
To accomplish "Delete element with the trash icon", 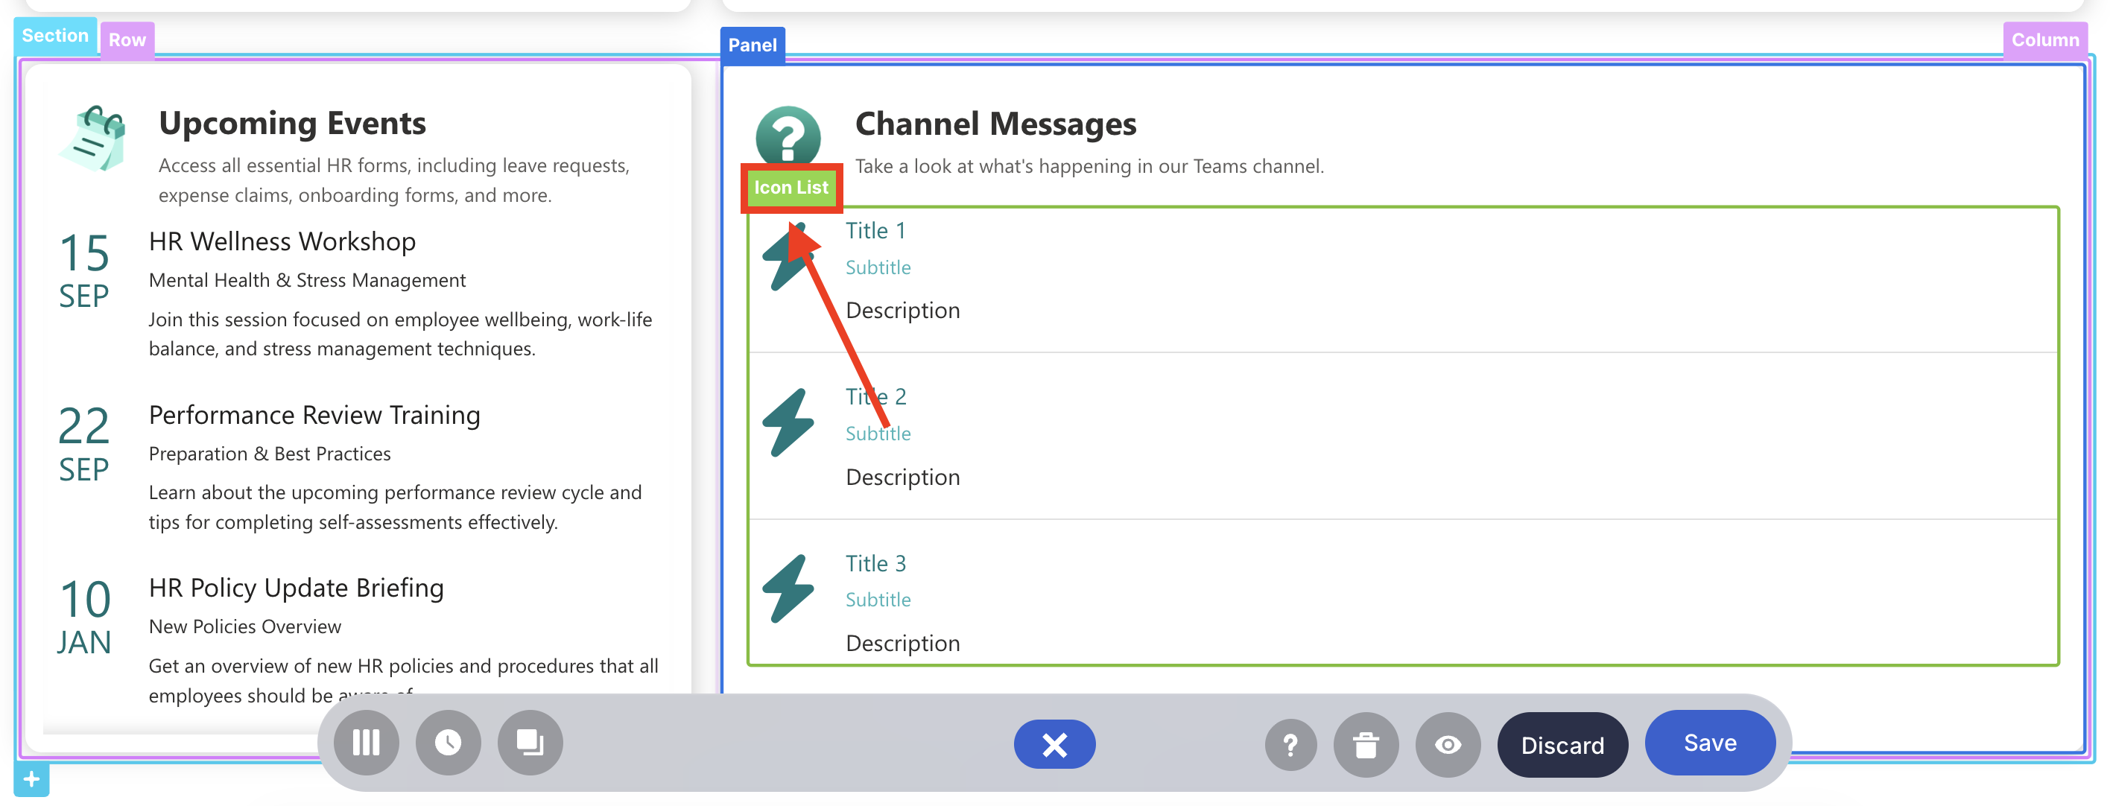I will click(1366, 745).
